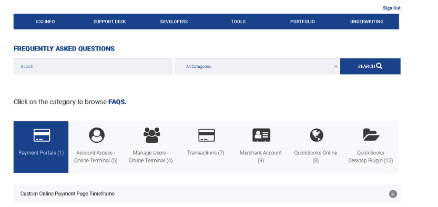
Task: Click the Frequently Asked Questions heading
Action: coord(64,48)
